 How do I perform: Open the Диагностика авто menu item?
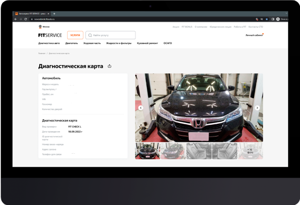[x=49, y=43]
